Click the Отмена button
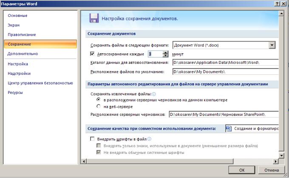The width and height of the screenshot is (289, 178). pyautogui.click(x=272, y=170)
